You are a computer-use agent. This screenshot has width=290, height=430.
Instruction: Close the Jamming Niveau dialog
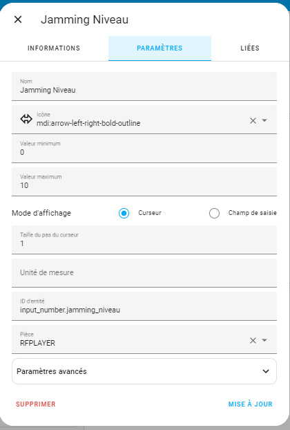coord(18,19)
